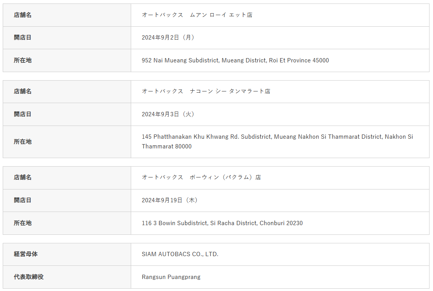Select the opening date 2024年9月2日（月）
Image resolution: width=433 pixels, height=291 pixels.
pyautogui.click(x=168, y=38)
